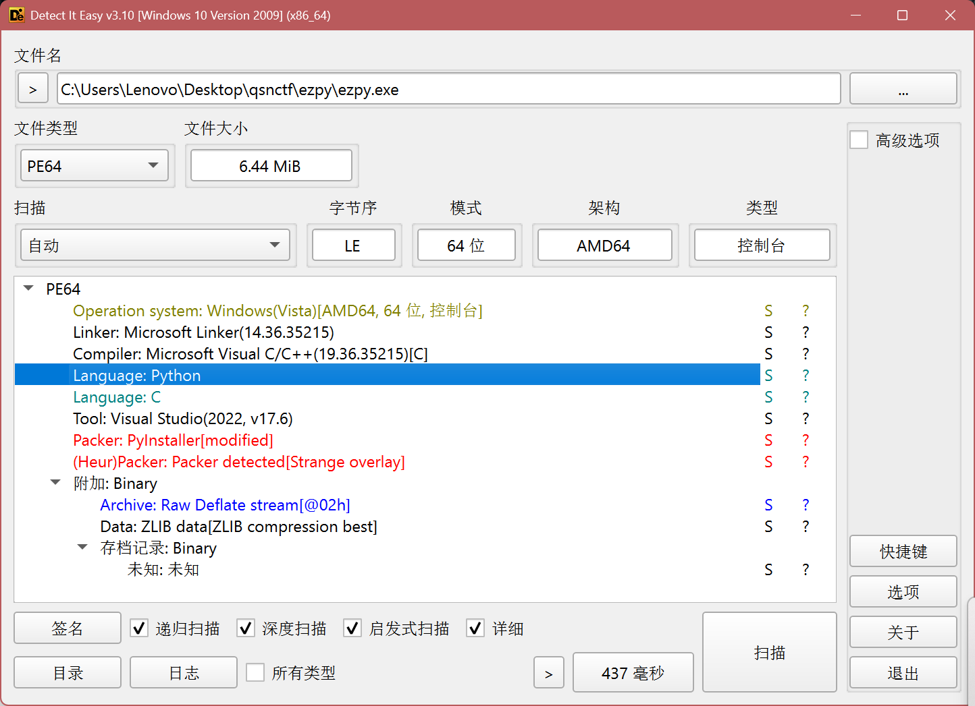Click the 64 位 mode button

click(x=467, y=245)
